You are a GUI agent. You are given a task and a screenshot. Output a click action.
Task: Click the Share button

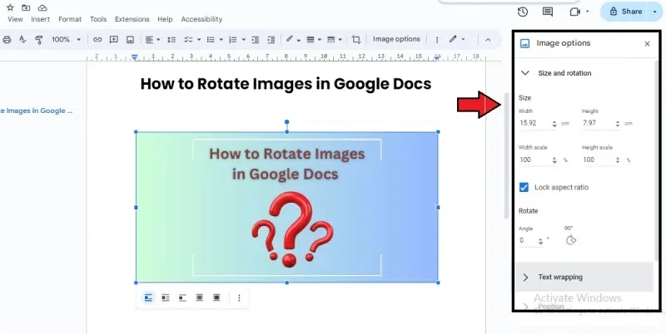(625, 12)
